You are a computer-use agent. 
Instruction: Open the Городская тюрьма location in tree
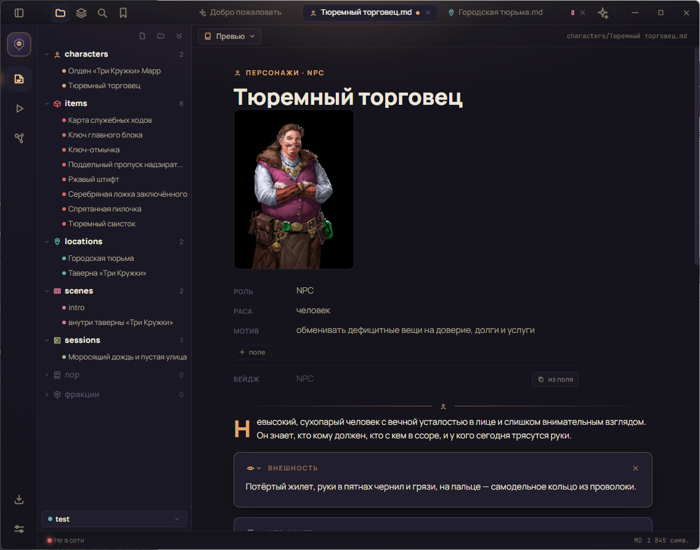(101, 258)
